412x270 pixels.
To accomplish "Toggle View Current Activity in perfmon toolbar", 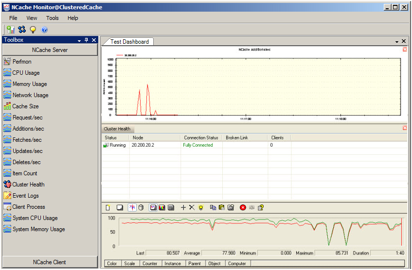I will (x=132, y=207).
